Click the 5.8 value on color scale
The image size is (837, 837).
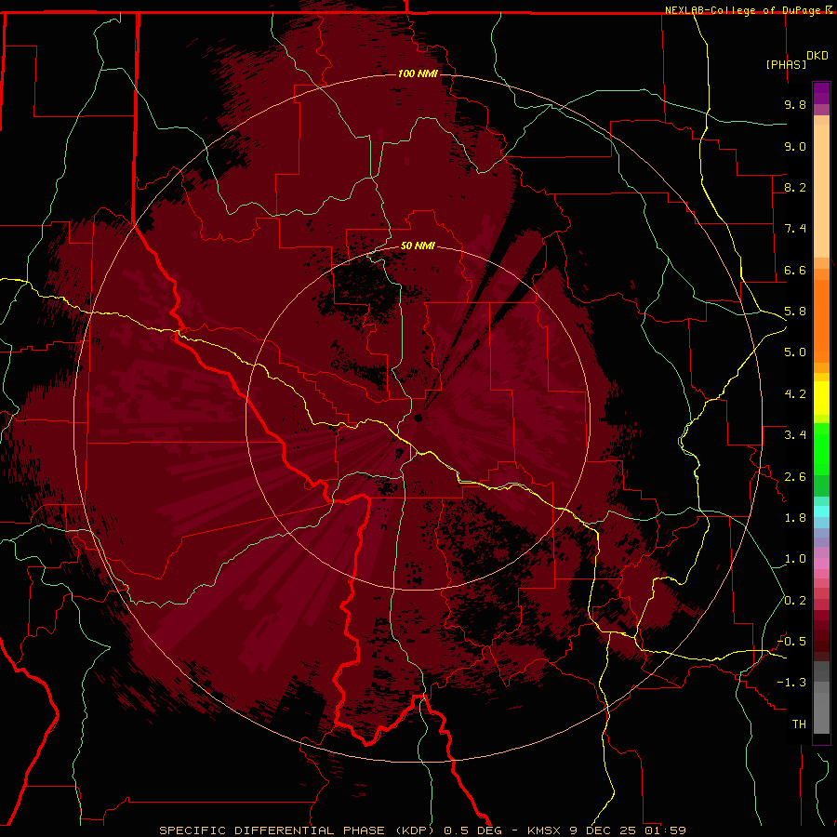(x=795, y=312)
